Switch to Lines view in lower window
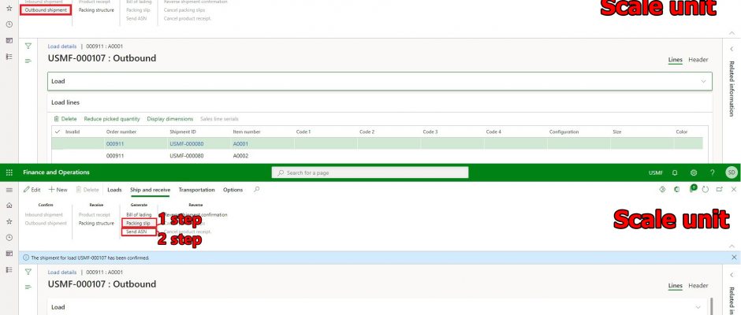The width and height of the screenshot is (741, 315). click(x=675, y=285)
